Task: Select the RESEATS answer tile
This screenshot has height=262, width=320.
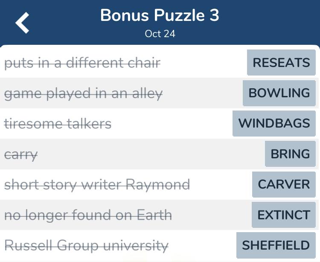Action: [281, 62]
